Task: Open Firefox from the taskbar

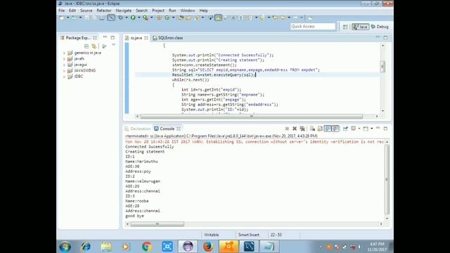Action: (x=208, y=247)
